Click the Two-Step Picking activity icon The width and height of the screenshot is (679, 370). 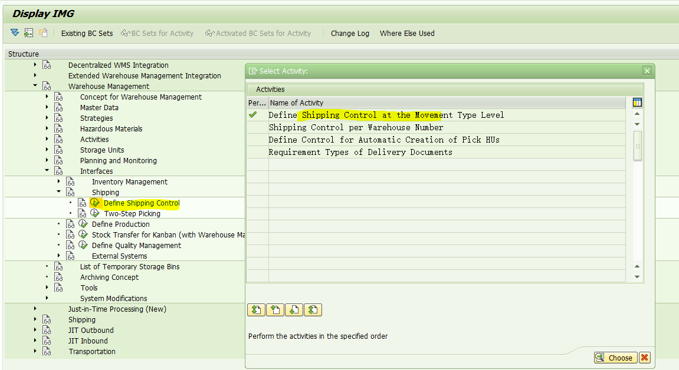95,213
